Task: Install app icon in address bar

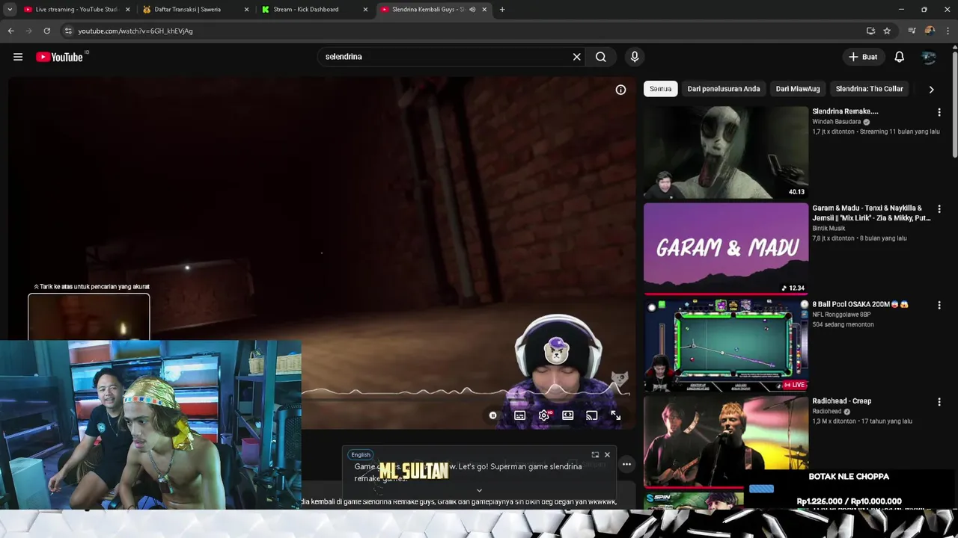Action: (870, 31)
